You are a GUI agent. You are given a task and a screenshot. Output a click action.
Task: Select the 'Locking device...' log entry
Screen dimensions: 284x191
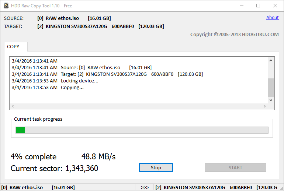click(55, 81)
